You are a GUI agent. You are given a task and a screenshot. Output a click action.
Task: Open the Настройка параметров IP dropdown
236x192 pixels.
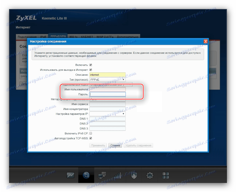coord(107,114)
